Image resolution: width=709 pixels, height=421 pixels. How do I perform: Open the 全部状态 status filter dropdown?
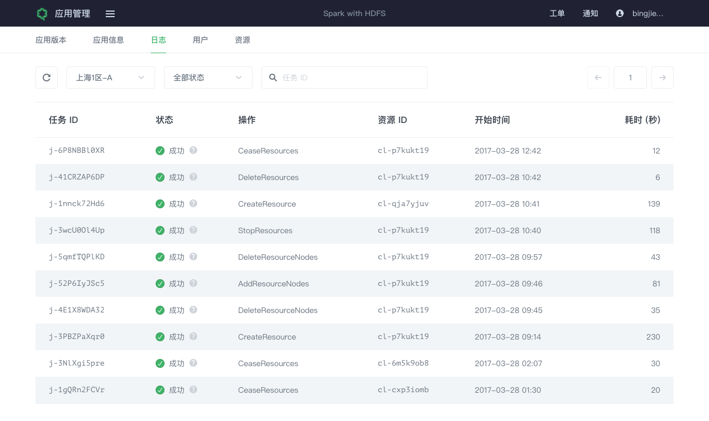[208, 78]
